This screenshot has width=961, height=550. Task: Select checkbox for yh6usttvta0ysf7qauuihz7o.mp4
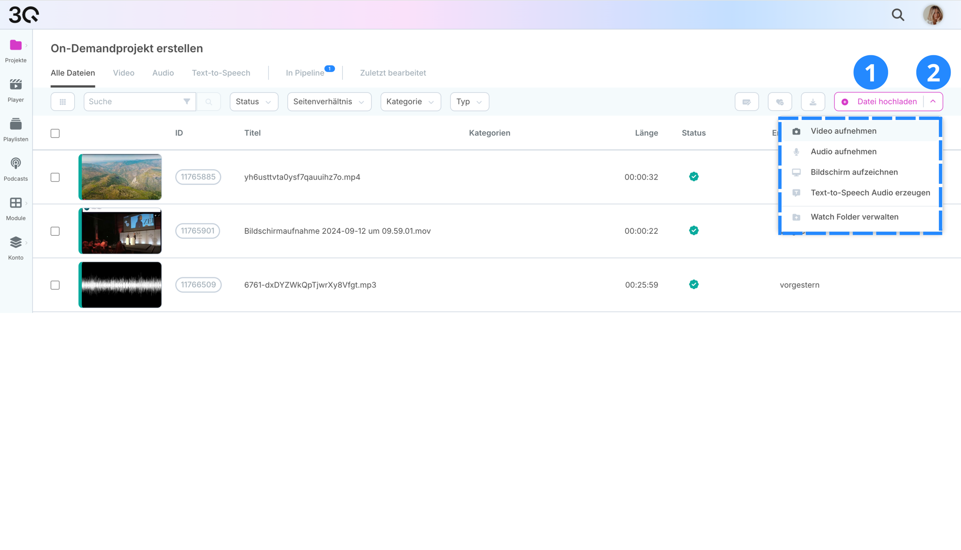[x=55, y=177]
